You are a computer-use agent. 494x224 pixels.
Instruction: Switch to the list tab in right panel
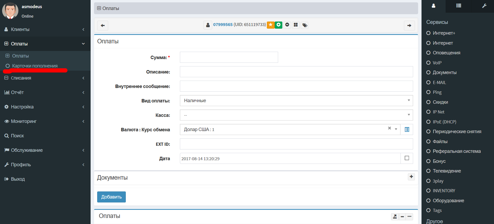tap(459, 6)
